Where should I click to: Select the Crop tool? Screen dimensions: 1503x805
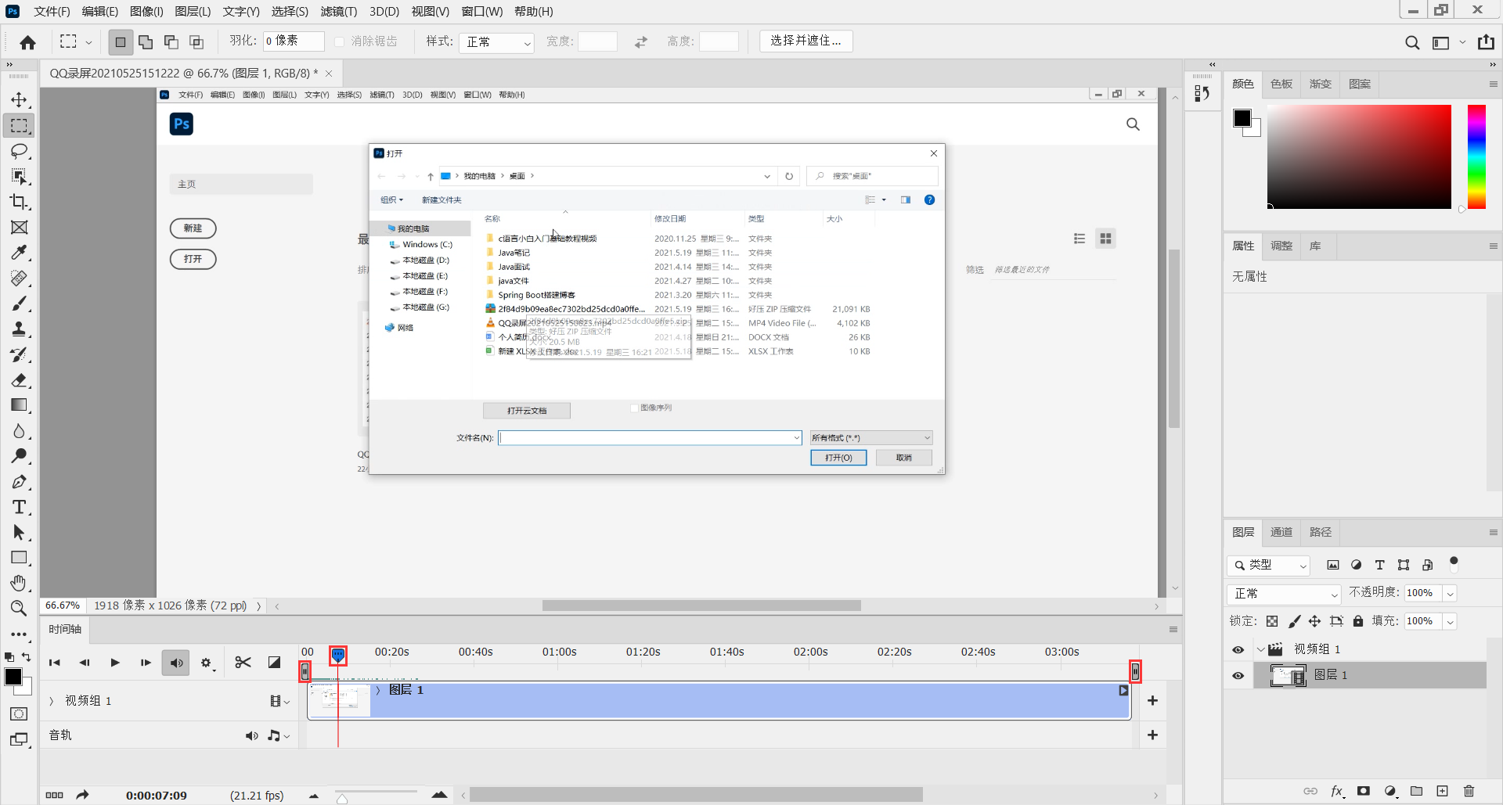(x=19, y=202)
